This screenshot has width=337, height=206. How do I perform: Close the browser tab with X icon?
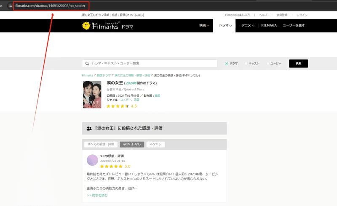pyautogui.click(x=1, y=6)
